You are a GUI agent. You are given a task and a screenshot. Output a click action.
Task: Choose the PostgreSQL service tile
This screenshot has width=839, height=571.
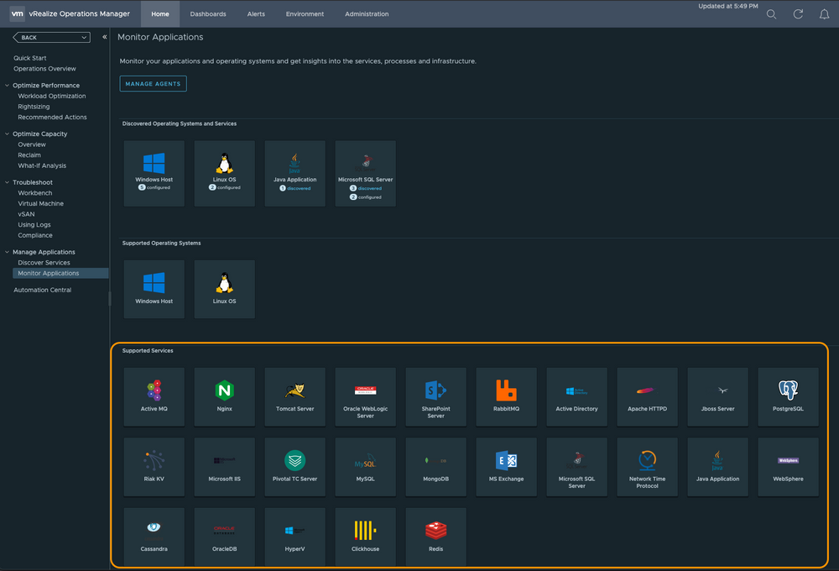click(x=788, y=396)
